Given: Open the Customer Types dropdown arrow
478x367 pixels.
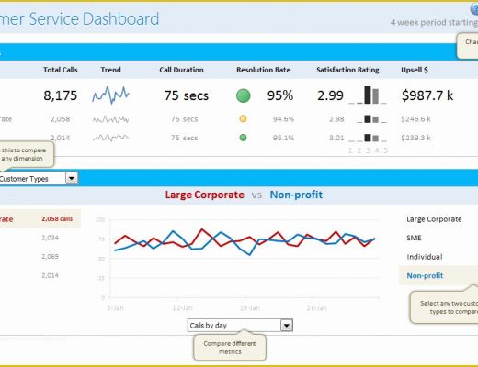Looking at the screenshot, I should click(x=72, y=178).
